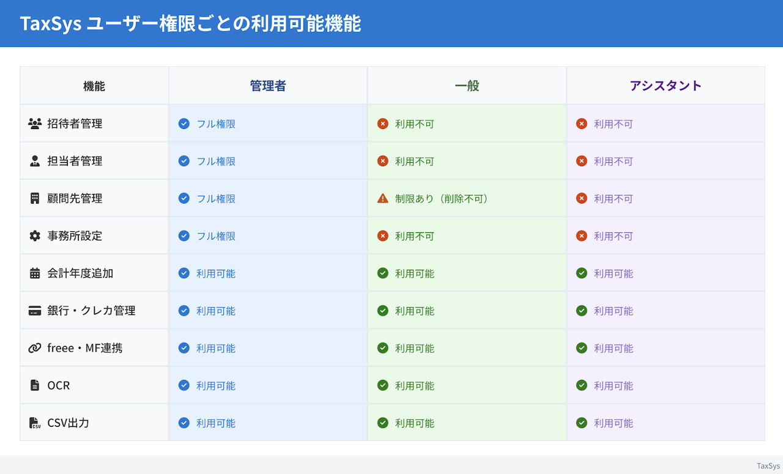Click the OCR row label

(59, 385)
